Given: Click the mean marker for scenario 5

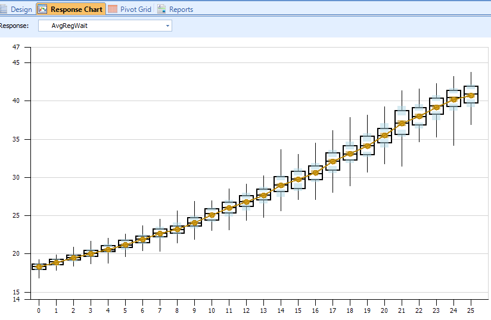Looking at the screenshot, I should click(x=125, y=245).
